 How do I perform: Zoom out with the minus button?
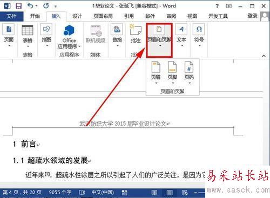(x=195, y=193)
